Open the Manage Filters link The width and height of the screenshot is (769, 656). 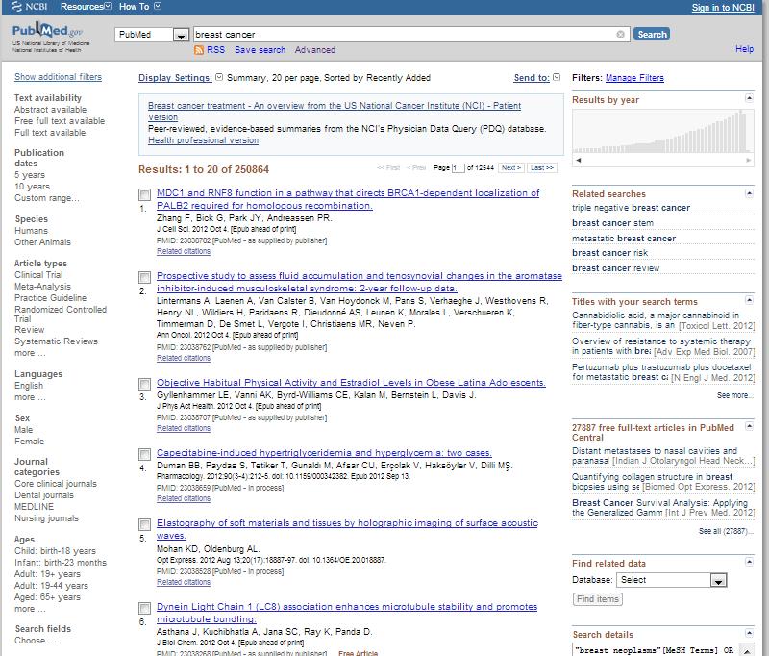(x=634, y=78)
